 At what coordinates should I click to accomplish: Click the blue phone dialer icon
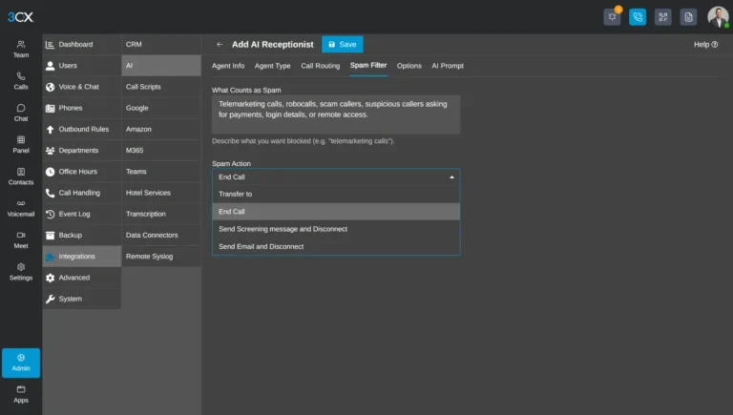coord(638,17)
